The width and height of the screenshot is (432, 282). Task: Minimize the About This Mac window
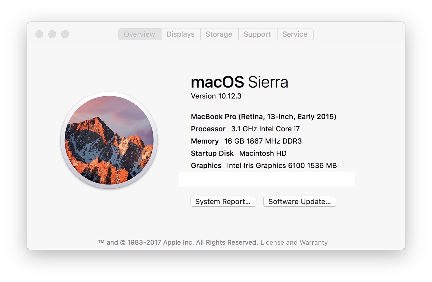tap(52, 34)
